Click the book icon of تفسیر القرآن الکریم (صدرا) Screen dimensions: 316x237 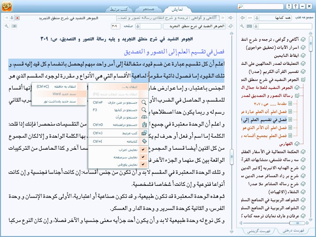(x=303, y=72)
